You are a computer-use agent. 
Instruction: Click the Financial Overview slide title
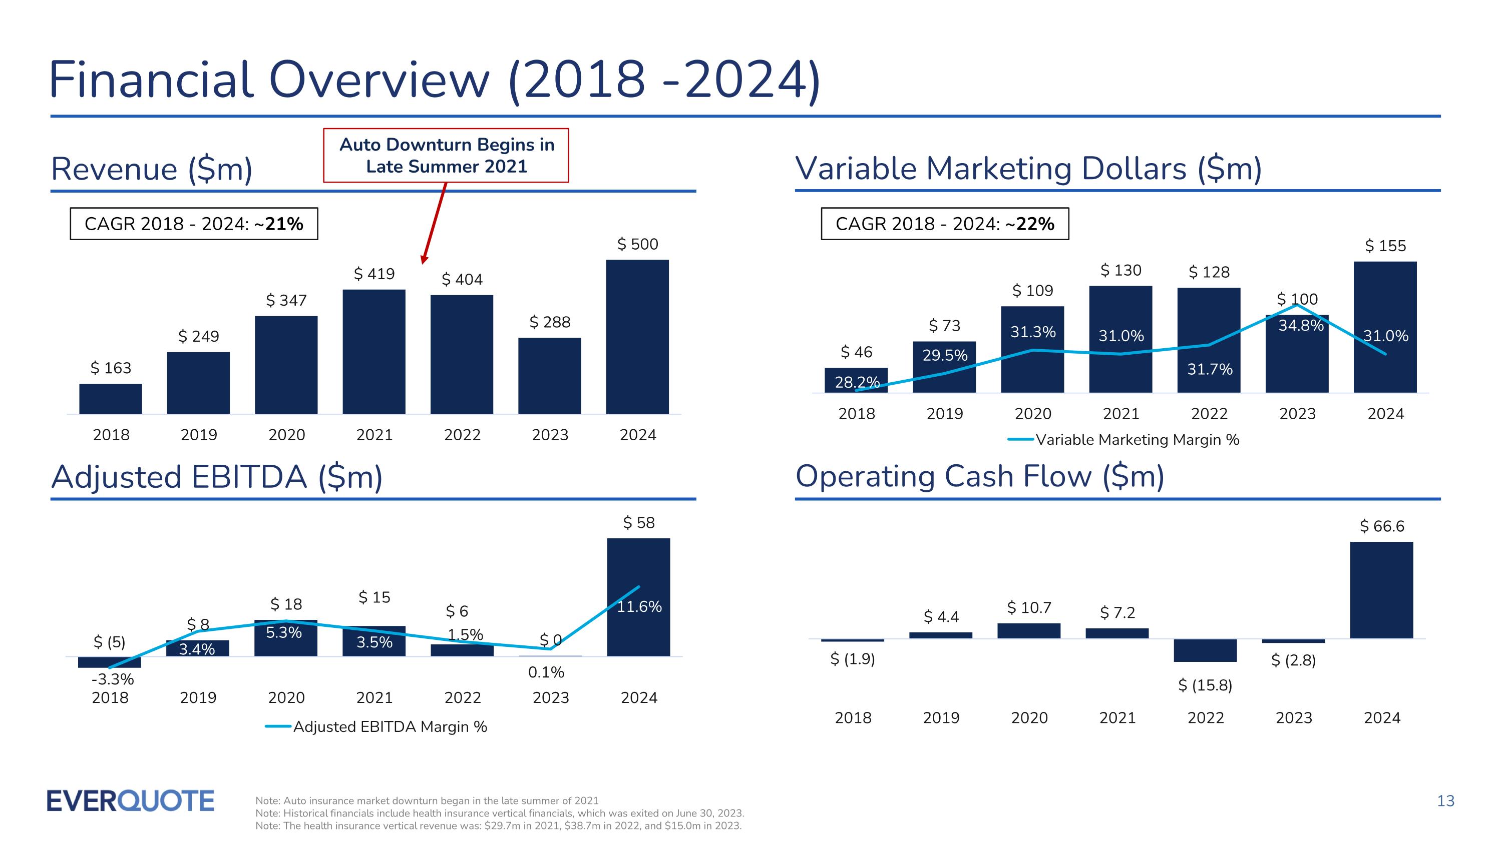click(435, 80)
